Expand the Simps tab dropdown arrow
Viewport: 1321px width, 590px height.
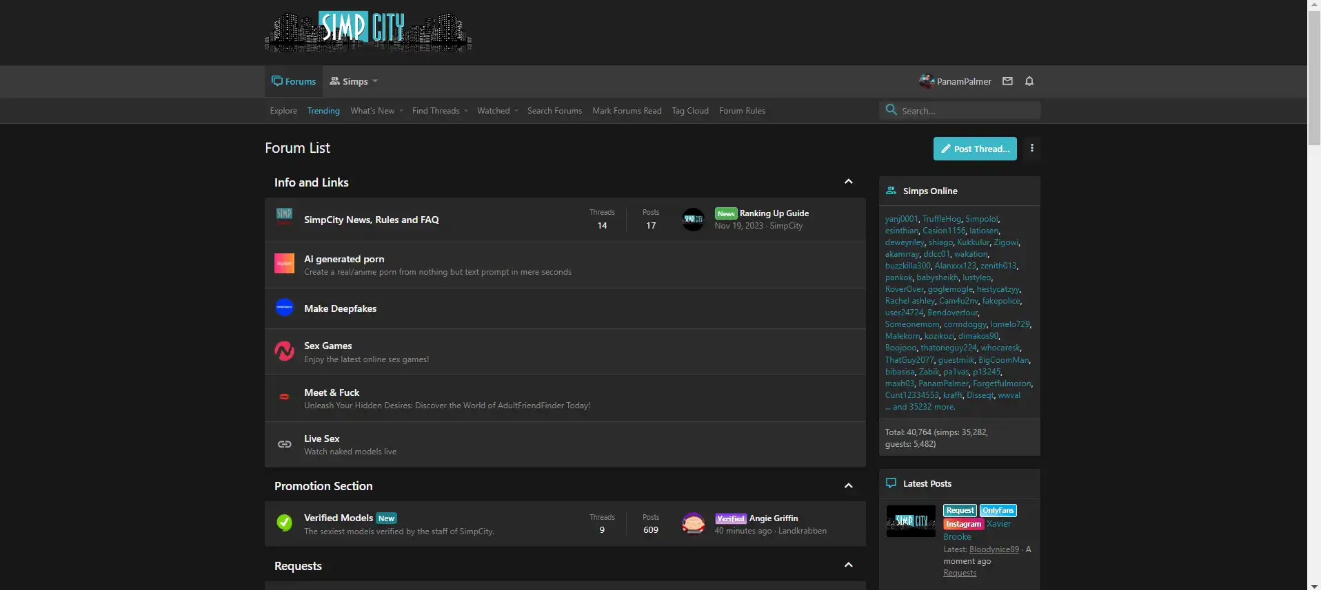pyautogui.click(x=375, y=81)
